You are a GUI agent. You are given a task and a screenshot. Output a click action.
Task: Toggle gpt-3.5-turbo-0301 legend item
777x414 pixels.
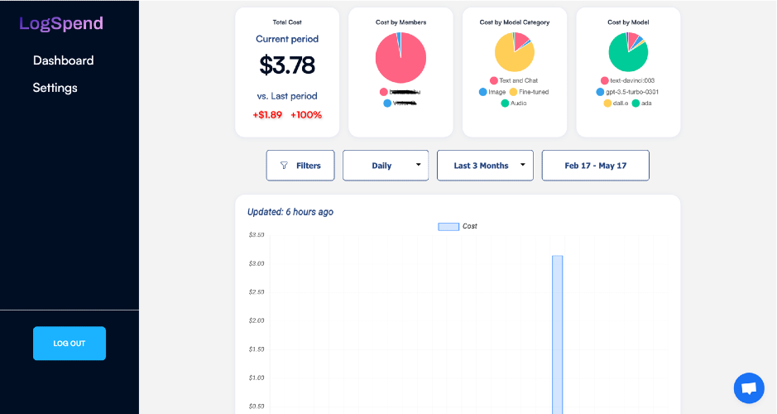(x=630, y=92)
